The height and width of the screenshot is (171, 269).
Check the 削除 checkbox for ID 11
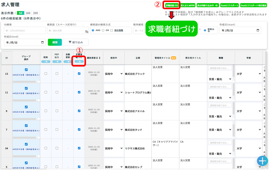click(x=46, y=92)
